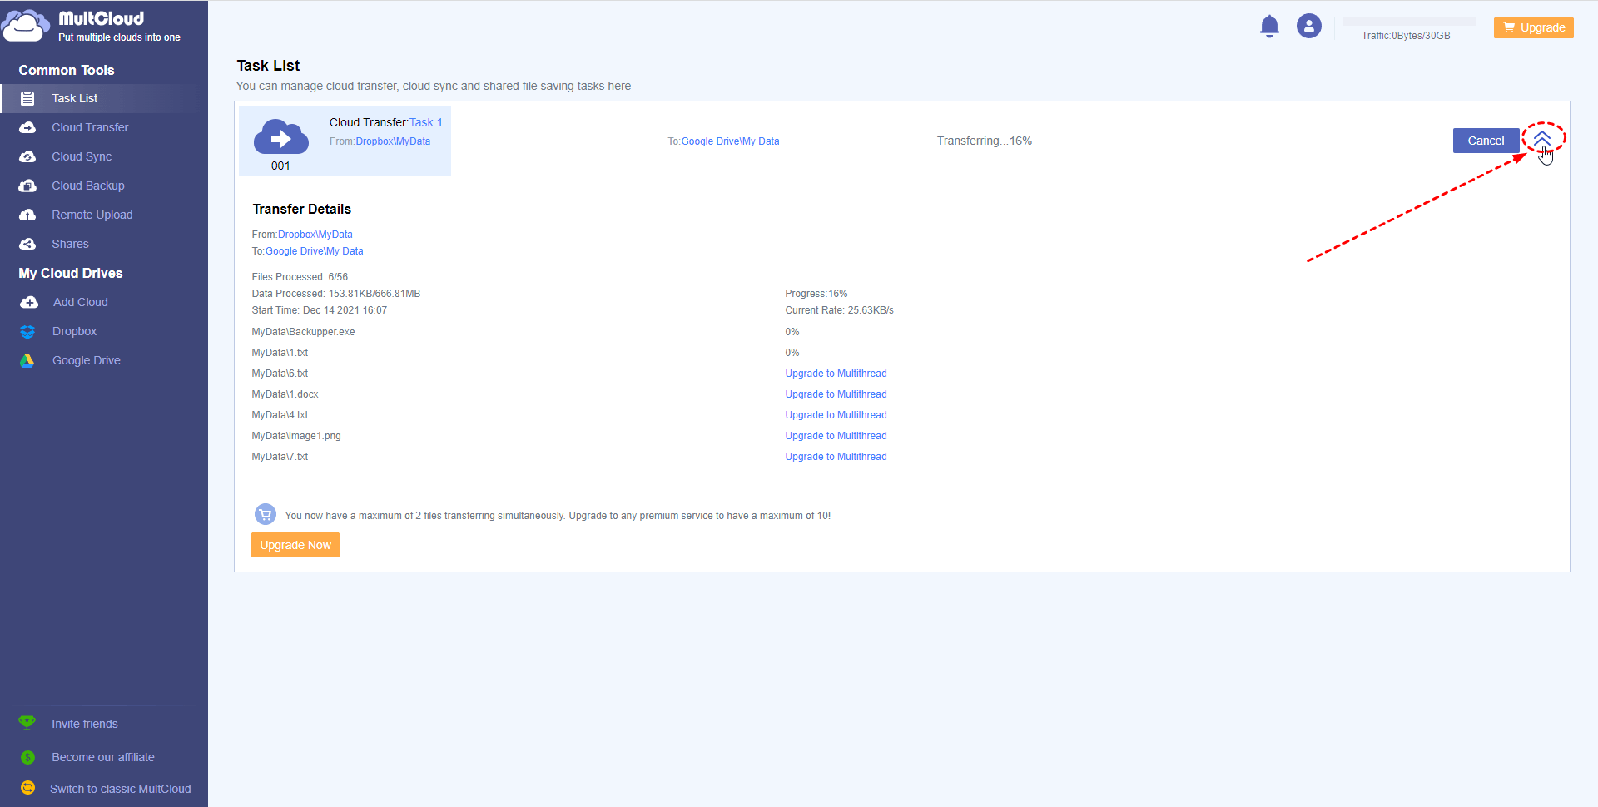1598x807 pixels.
Task: Click Upgrade to Multithread for MyData\image1.png
Action: point(836,436)
